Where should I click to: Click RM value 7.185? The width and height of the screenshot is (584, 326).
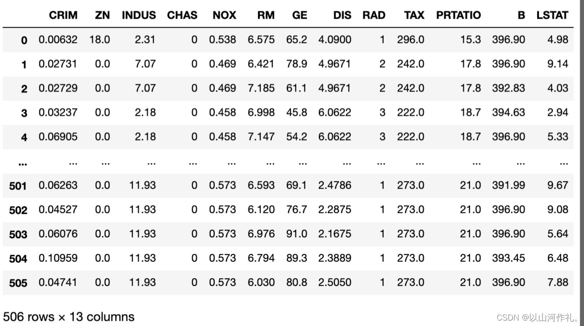[261, 88]
